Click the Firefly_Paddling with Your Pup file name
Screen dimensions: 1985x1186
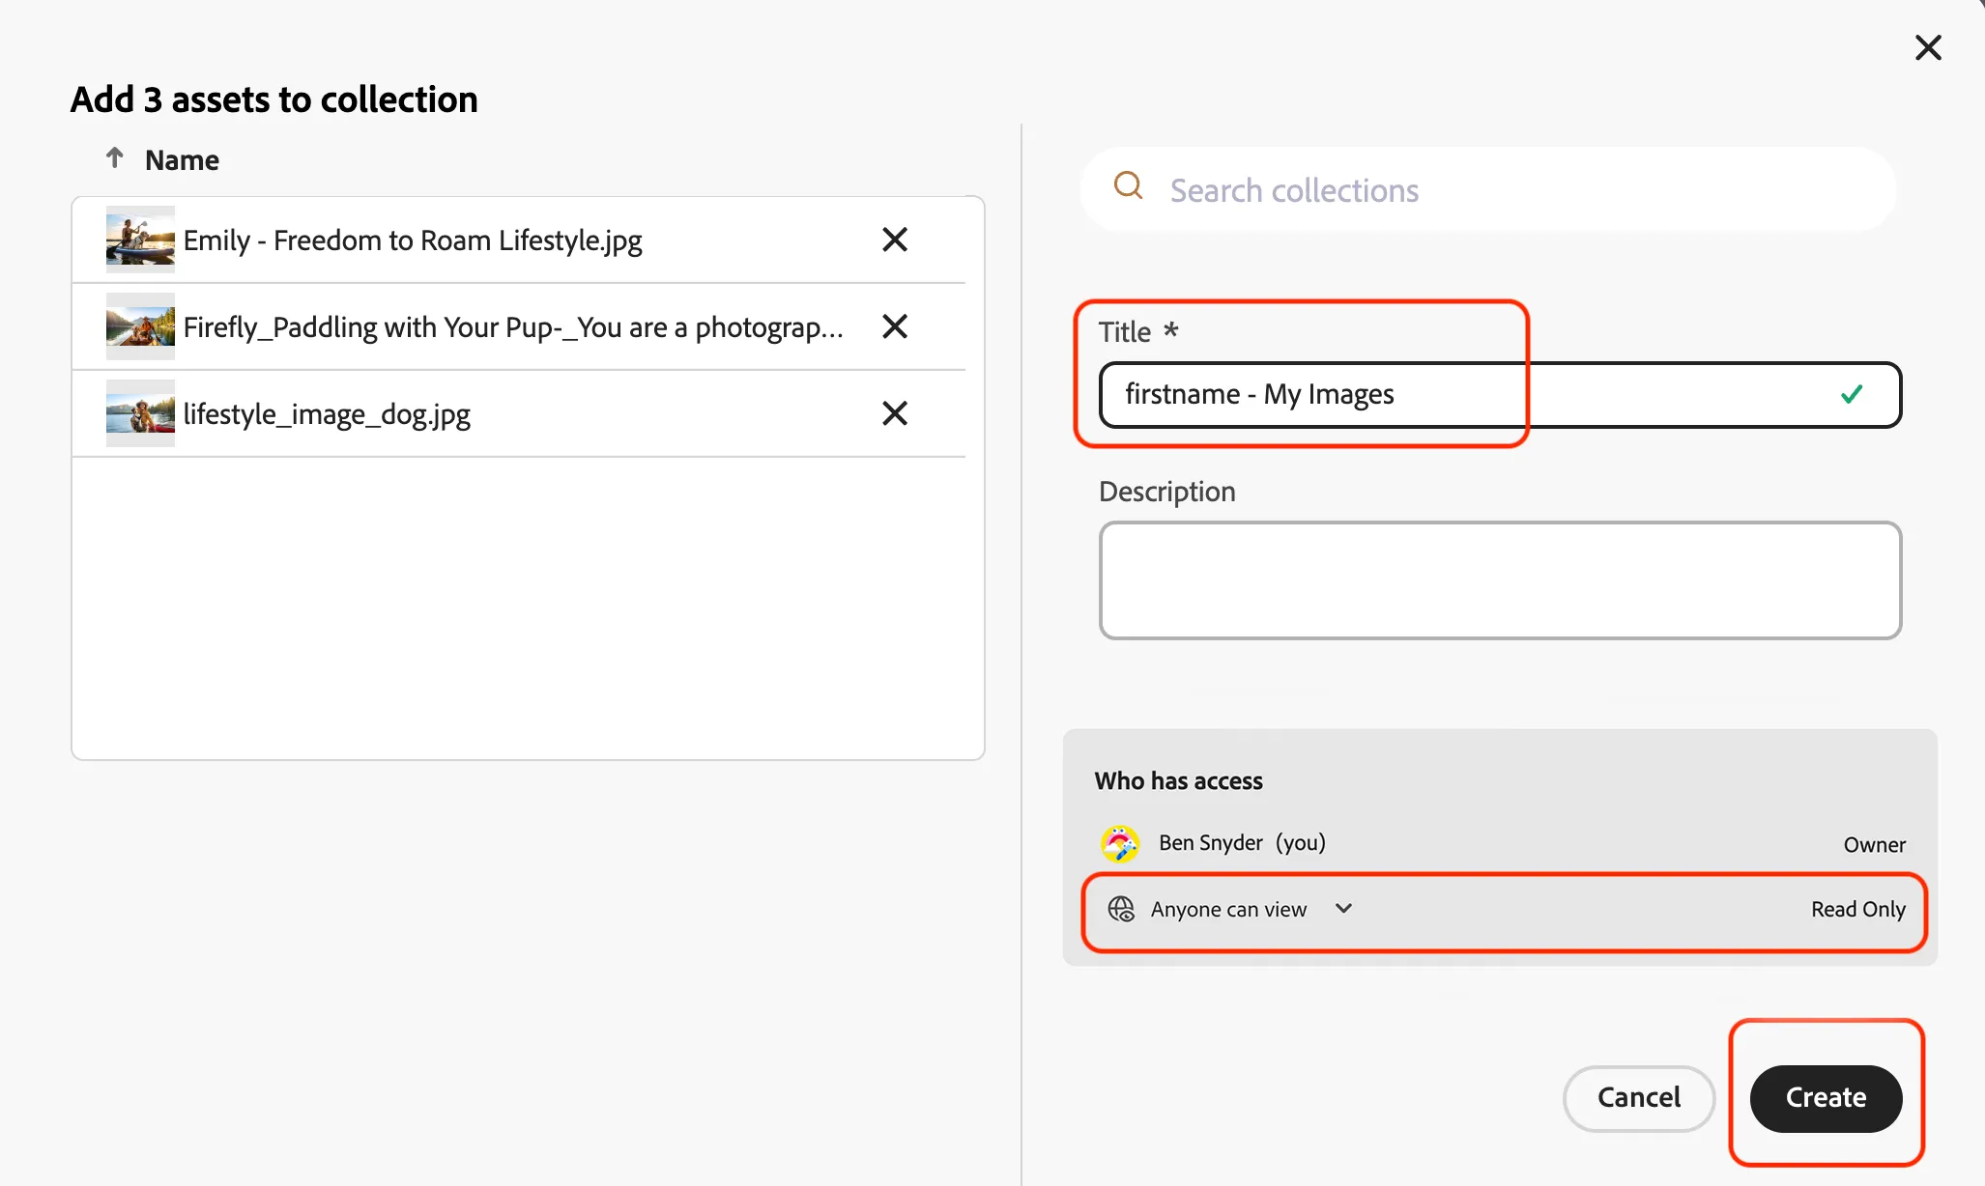(x=513, y=327)
